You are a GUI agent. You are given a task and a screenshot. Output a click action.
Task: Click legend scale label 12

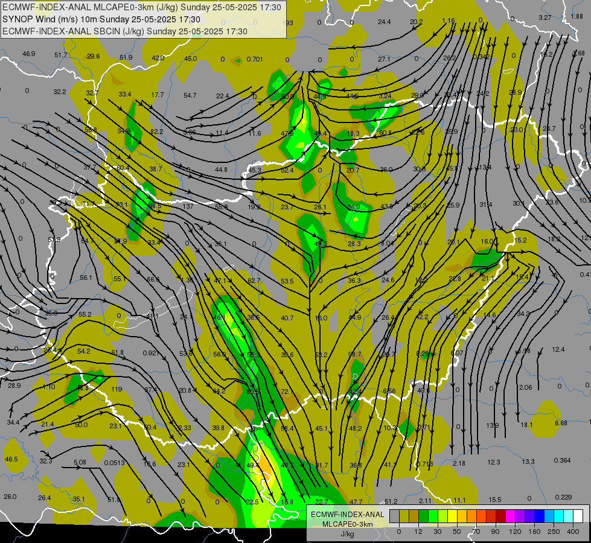[x=418, y=532]
